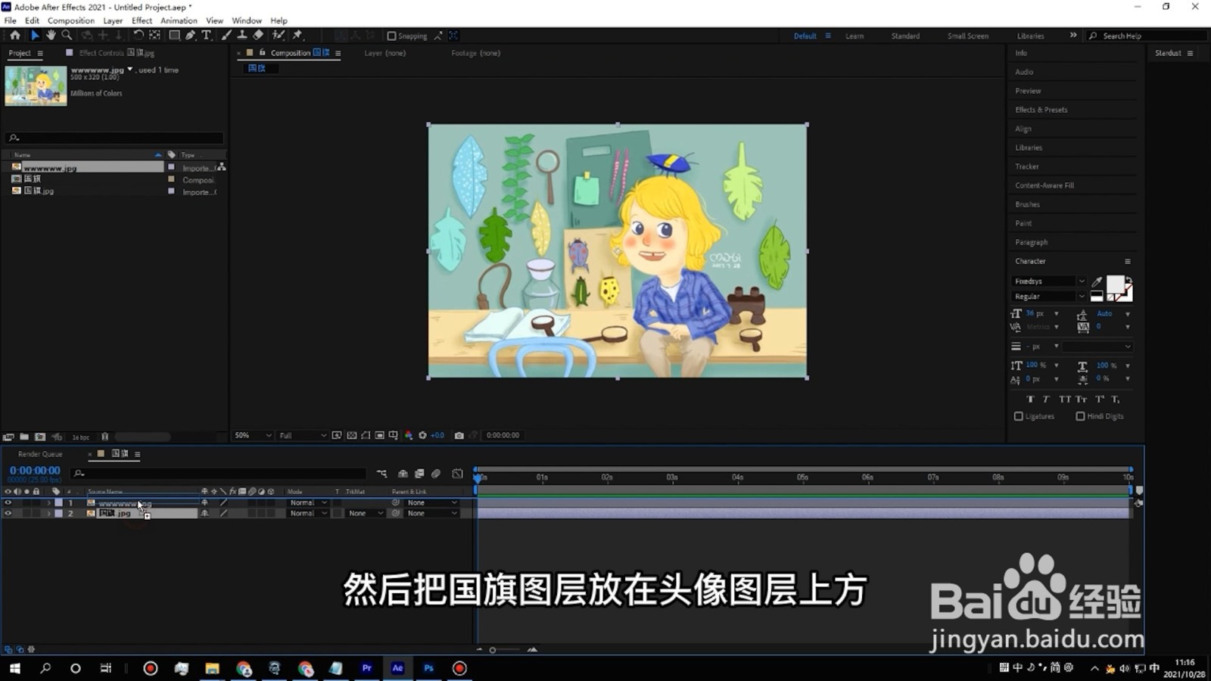Toggle All Caps text style

click(x=1065, y=399)
